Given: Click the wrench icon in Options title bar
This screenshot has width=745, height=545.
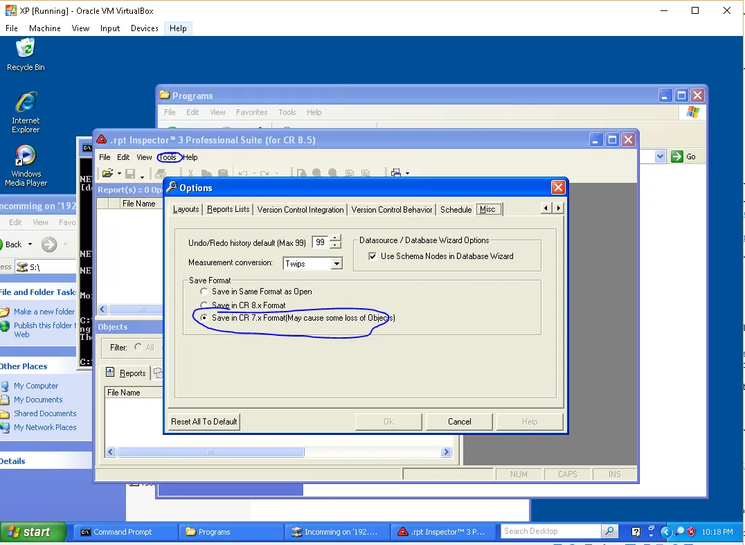Looking at the screenshot, I should 172,187.
